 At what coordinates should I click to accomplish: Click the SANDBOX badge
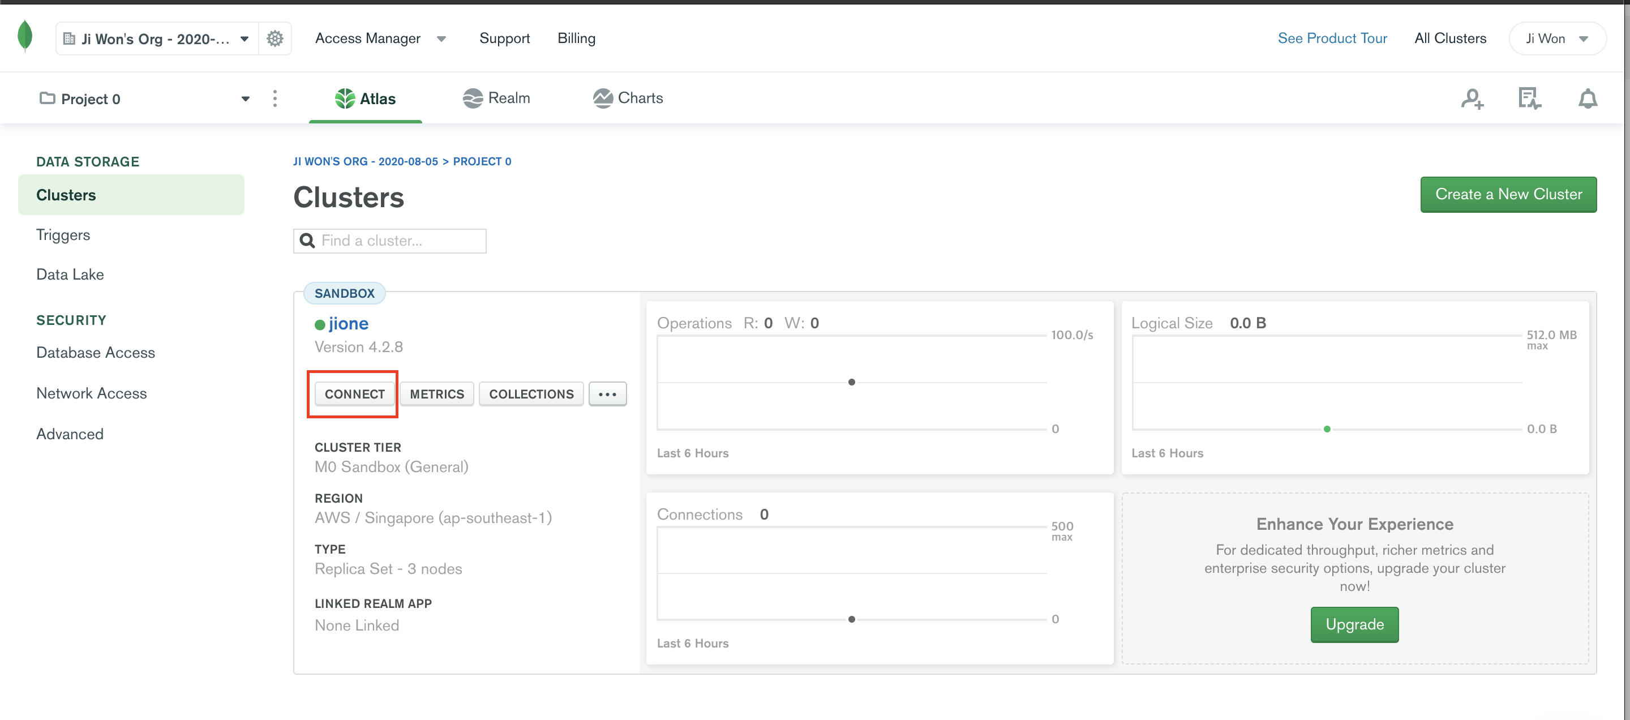tap(344, 293)
